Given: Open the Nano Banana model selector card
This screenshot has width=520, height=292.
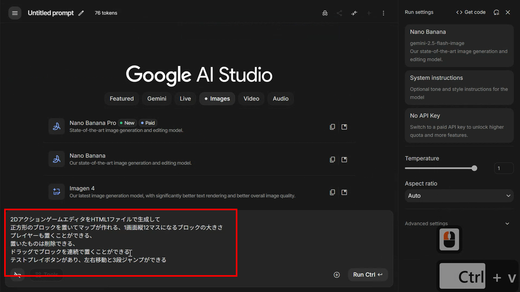Looking at the screenshot, I should (459, 46).
